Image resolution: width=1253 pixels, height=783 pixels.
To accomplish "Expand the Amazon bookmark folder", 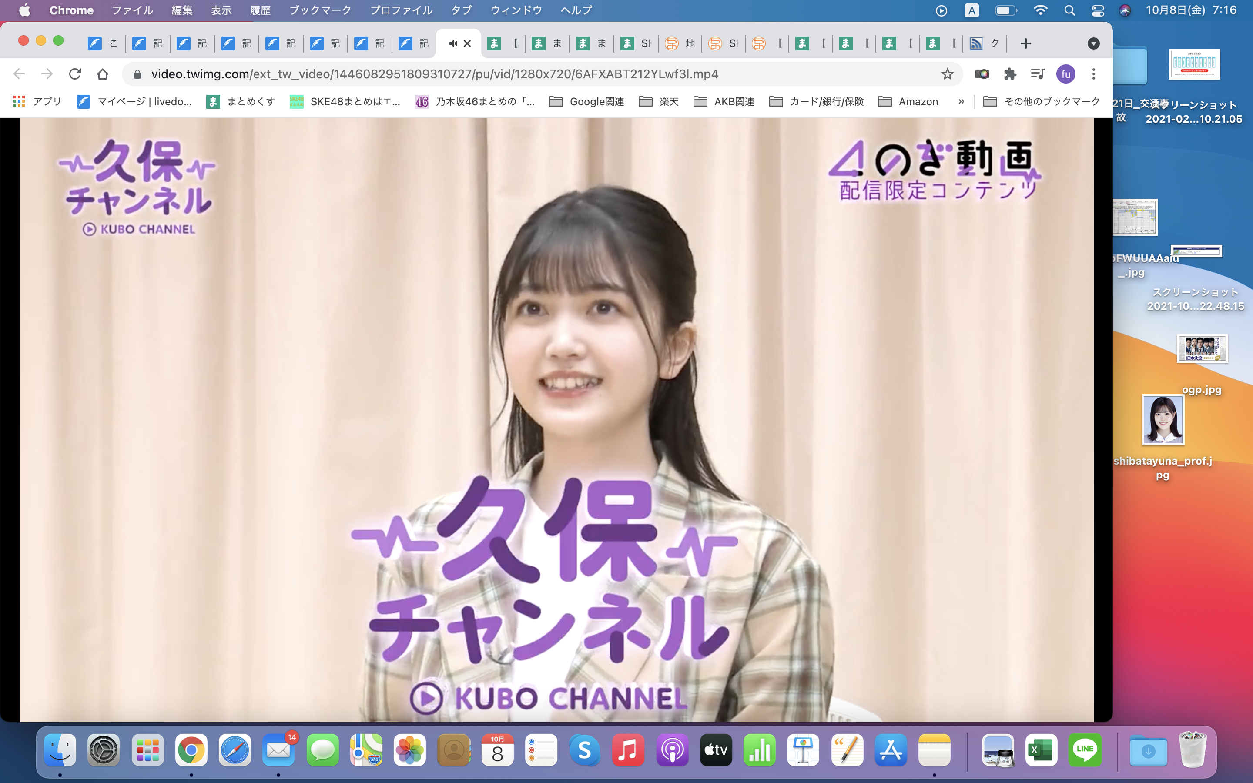I will point(908,101).
